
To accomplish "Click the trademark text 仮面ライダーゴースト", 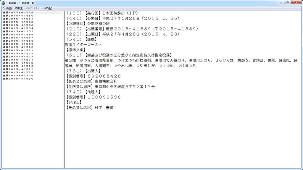I will tap(83, 45).
